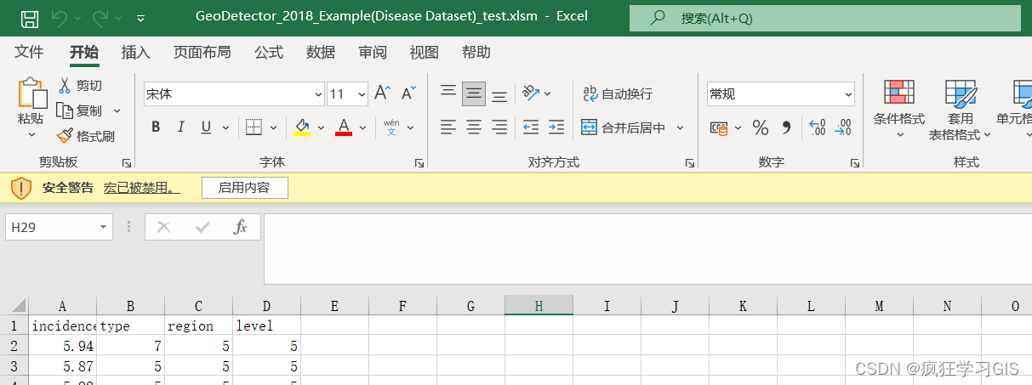Expand the font color dropdown arrow
Viewport: 1032px width, 385px height.
[362, 128]
